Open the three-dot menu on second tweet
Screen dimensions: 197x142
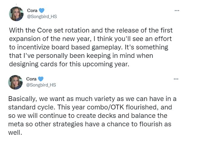pos(177,79)
